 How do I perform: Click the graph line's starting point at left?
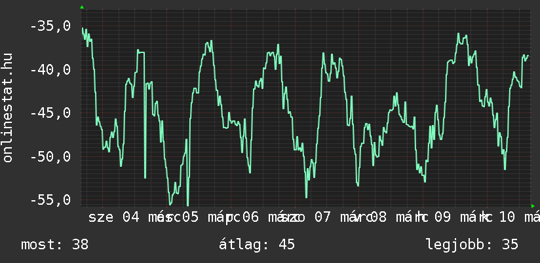tap(83, 28)
